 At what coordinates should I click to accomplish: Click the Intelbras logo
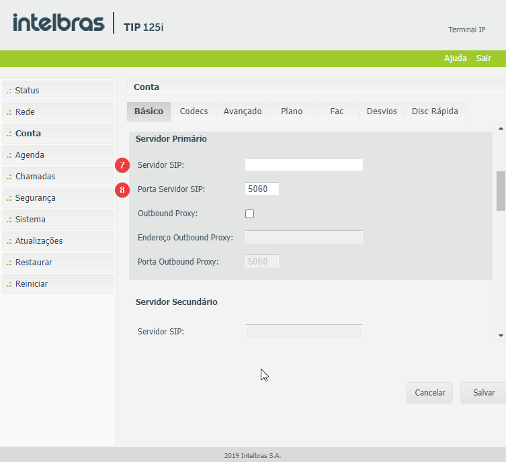58,24
